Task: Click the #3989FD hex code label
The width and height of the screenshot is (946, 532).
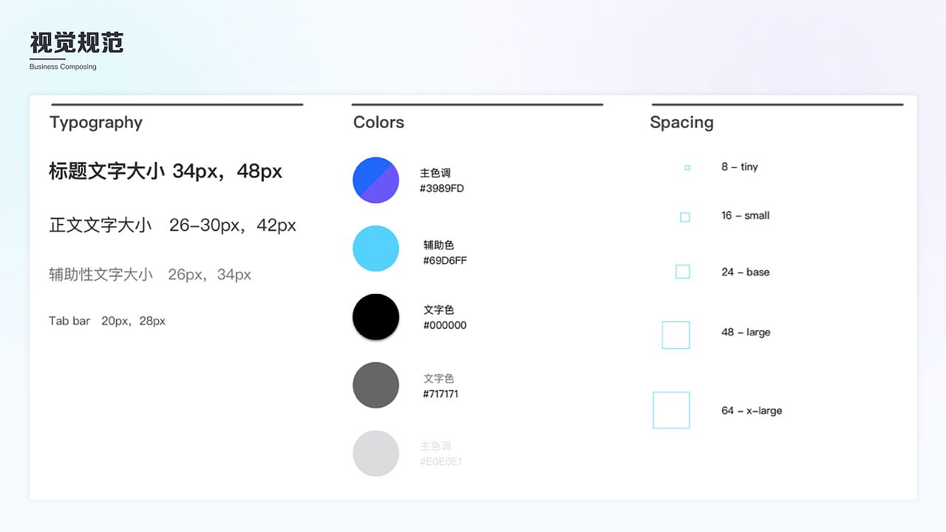Action: (x=442, y=188)
